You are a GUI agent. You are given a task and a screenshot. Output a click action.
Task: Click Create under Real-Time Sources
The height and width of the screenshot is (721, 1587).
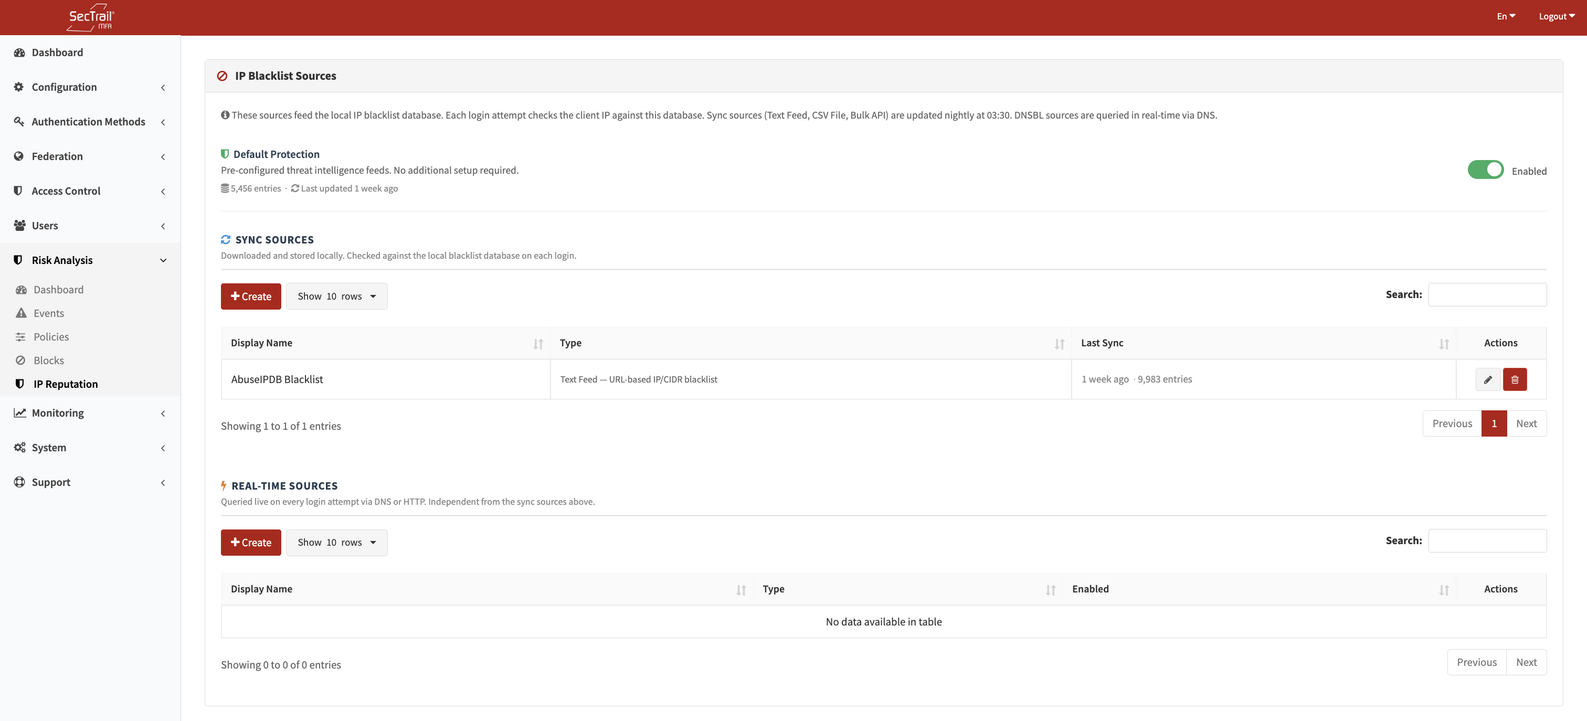250,542
